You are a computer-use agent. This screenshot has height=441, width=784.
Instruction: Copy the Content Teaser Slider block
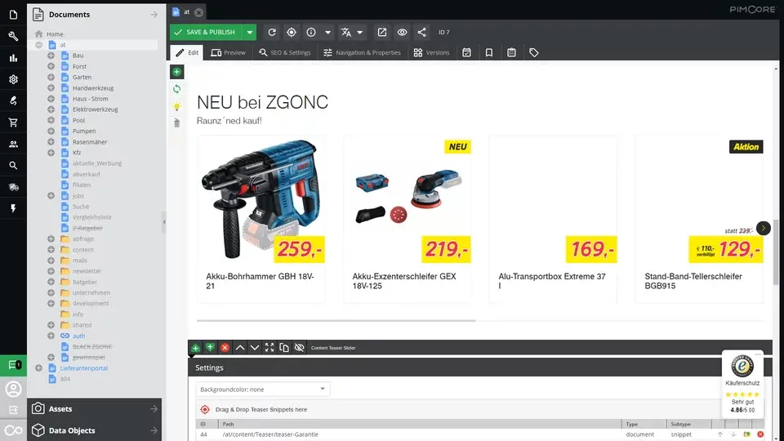284,348
